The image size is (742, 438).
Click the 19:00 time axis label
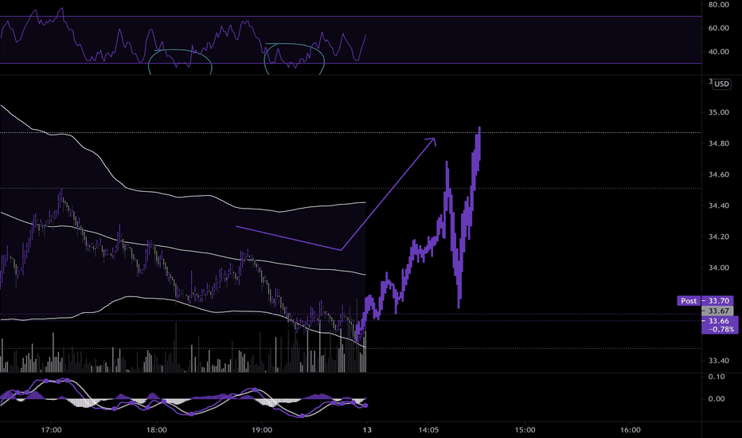262,430
